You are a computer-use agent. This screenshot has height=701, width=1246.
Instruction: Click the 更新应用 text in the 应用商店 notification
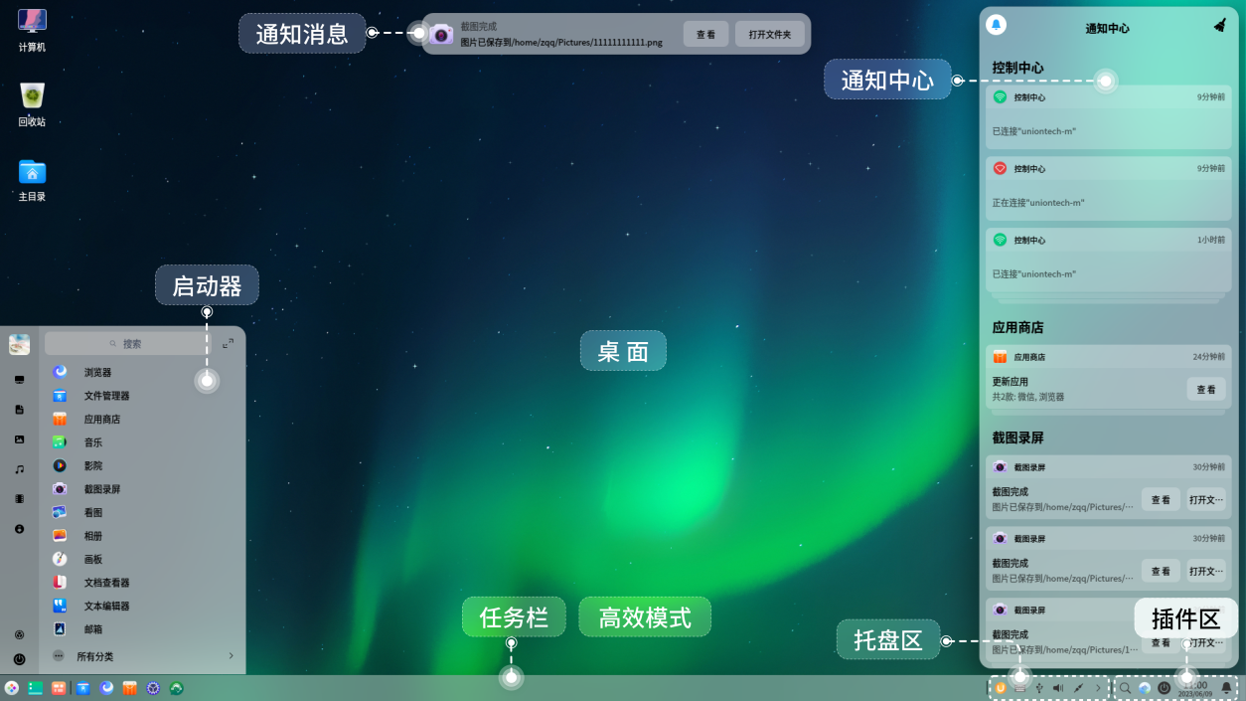pos(1011,382)
